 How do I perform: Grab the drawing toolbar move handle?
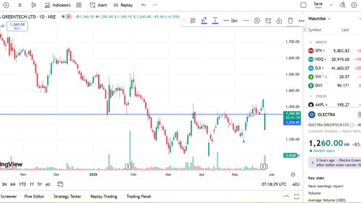click(184, 21)
